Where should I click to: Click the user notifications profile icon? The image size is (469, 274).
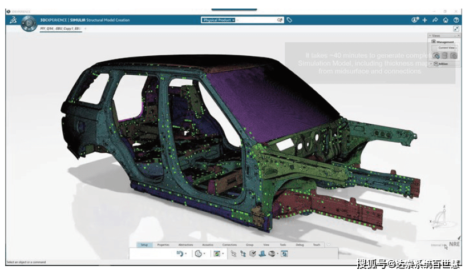pyautogui.click(x=415, y=20)
